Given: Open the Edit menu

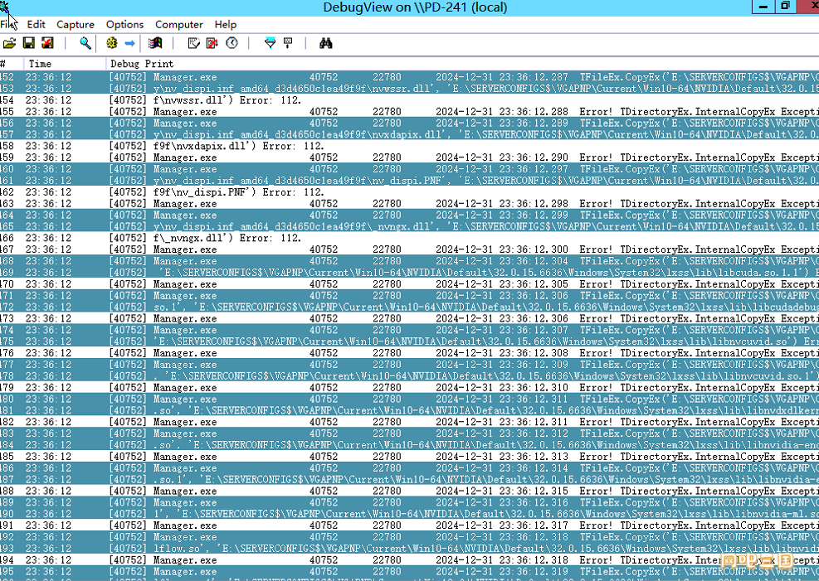Looking at the screenshot, I should coord(36,25).
